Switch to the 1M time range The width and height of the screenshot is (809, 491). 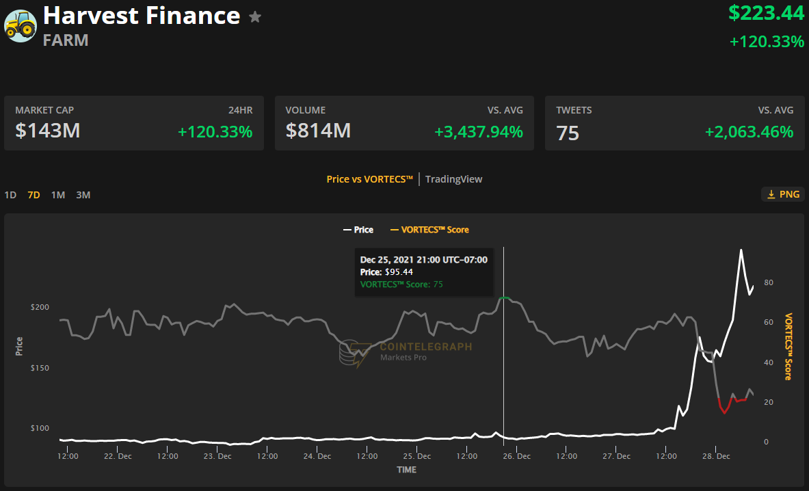pyautogui.click(x=58, y=195)
